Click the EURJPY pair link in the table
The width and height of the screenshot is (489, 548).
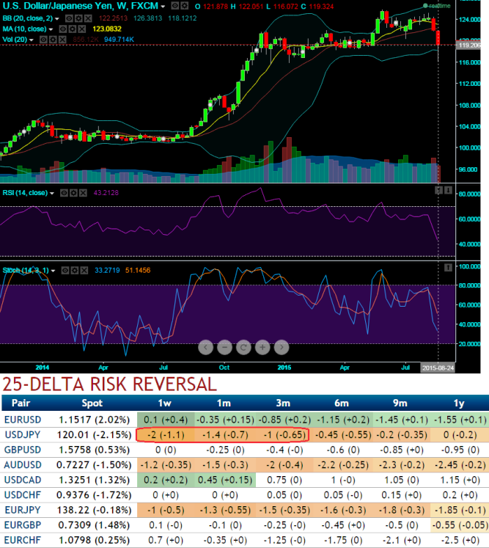(x=23, y=510)
